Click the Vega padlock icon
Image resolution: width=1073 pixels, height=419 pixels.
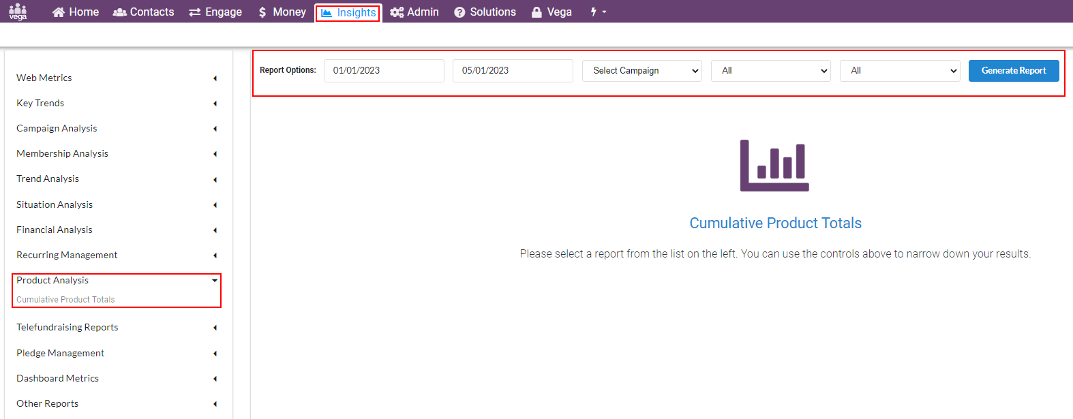(536, 12)
